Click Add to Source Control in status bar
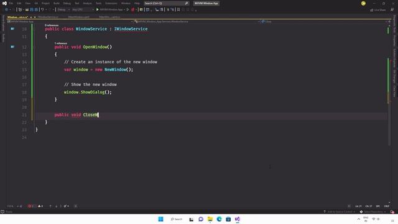The width and height of the screenshot is (398, 224). coord(340,212)
